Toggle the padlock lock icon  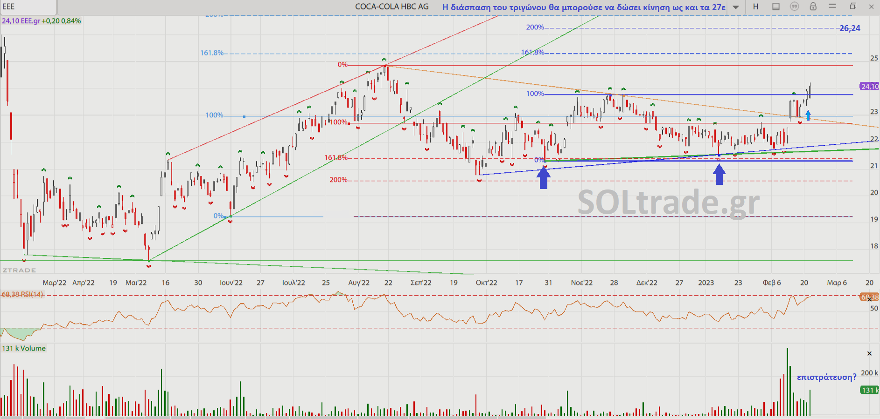click(x=813, y=7)
